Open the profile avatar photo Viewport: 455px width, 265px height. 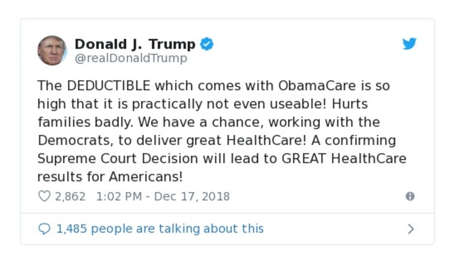52,51
